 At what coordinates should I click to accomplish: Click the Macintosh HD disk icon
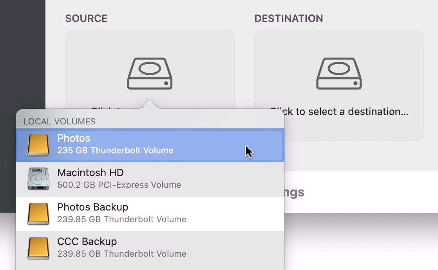coord(38,179)
